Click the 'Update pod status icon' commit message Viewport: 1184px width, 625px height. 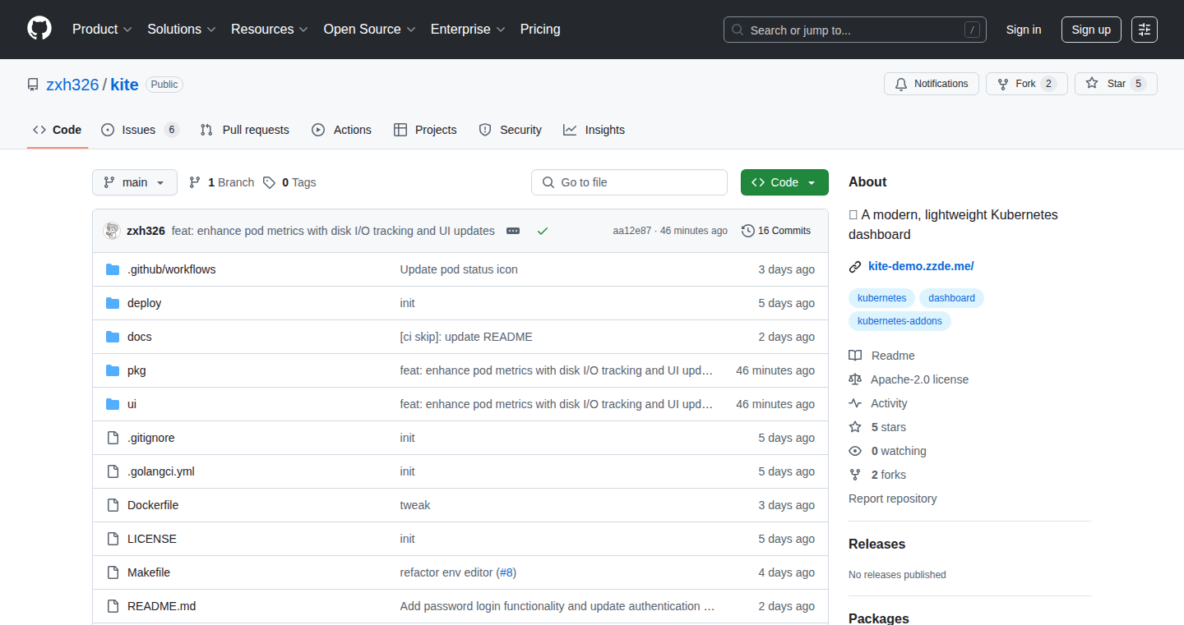pos(459,269)
